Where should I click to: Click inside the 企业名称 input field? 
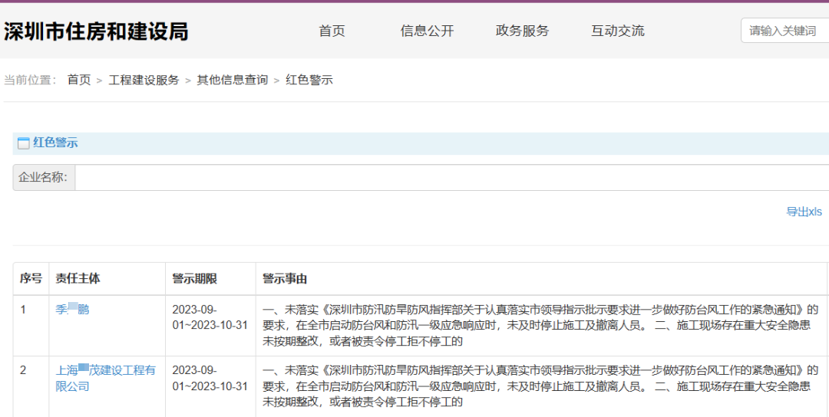(x=452, y=177)
